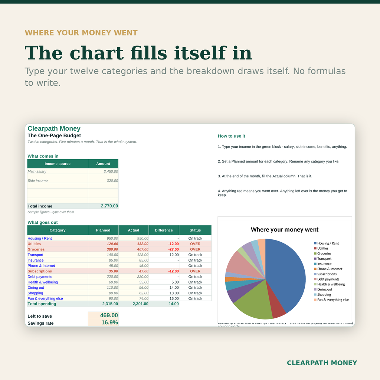Click the Subscriptions category cell
Screen dimensions: 380x380
pos(58,271)
